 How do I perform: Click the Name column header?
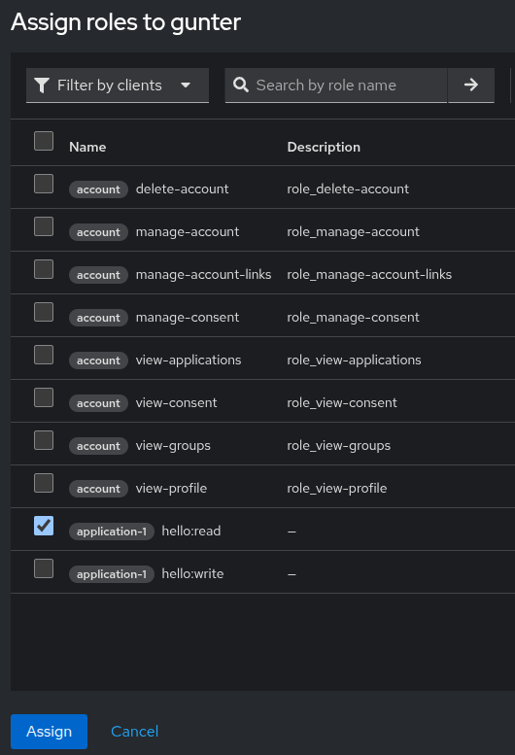tap(87, 147)
